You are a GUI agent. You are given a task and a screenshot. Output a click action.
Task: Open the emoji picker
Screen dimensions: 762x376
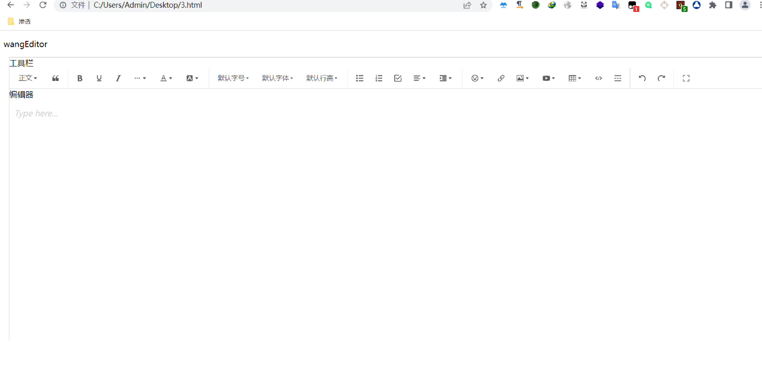[477, 79]
